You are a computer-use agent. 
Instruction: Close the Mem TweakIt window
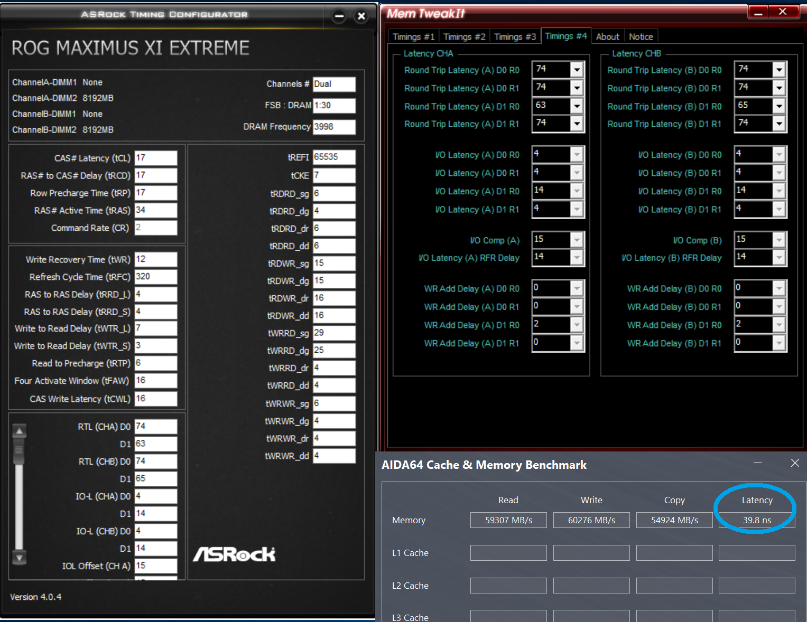point(783,12)
